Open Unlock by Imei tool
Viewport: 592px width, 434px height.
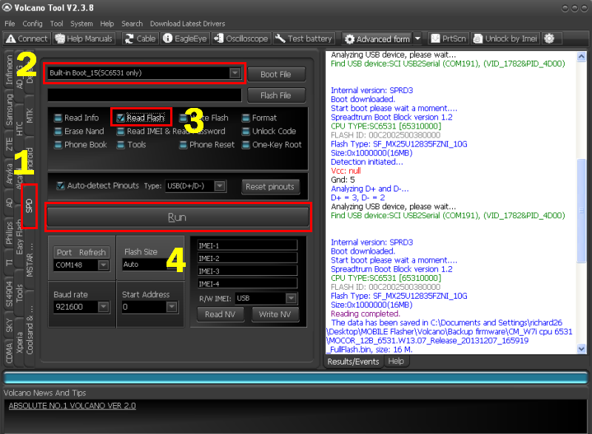505,38
